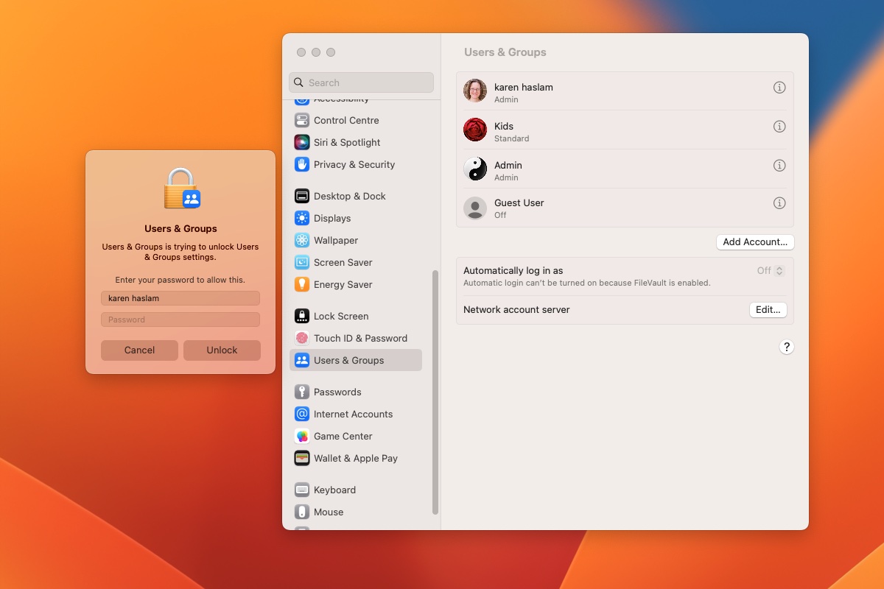Click the Password field in dialog
Screen dimensions: 884x589
tap(180, 320)
